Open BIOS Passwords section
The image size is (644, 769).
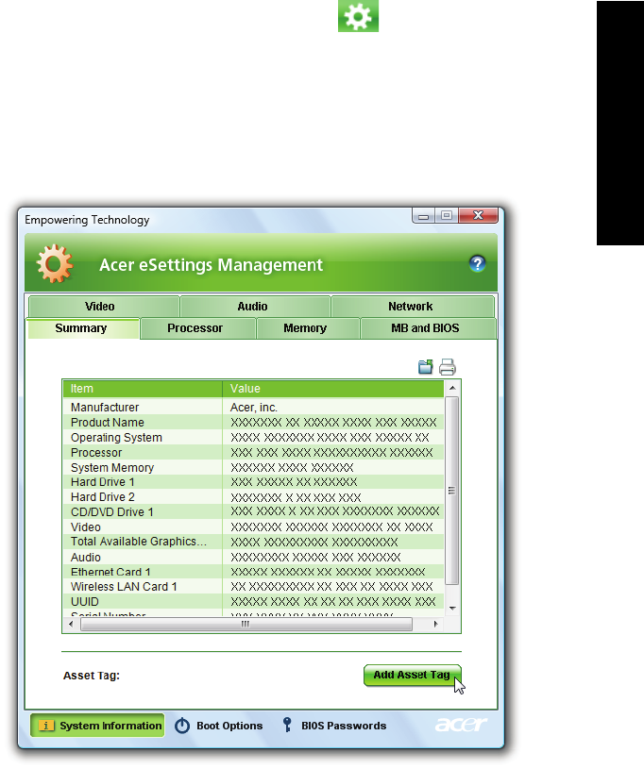point(335,726)
